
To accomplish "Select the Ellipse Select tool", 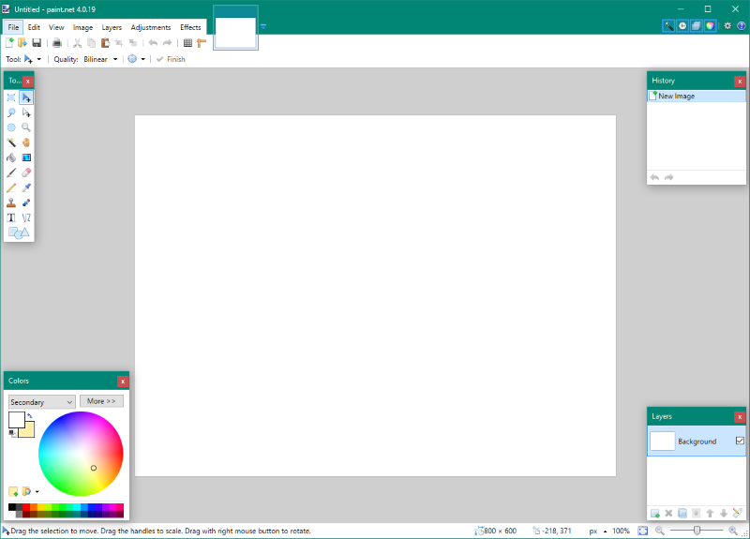I will (11, 127).
